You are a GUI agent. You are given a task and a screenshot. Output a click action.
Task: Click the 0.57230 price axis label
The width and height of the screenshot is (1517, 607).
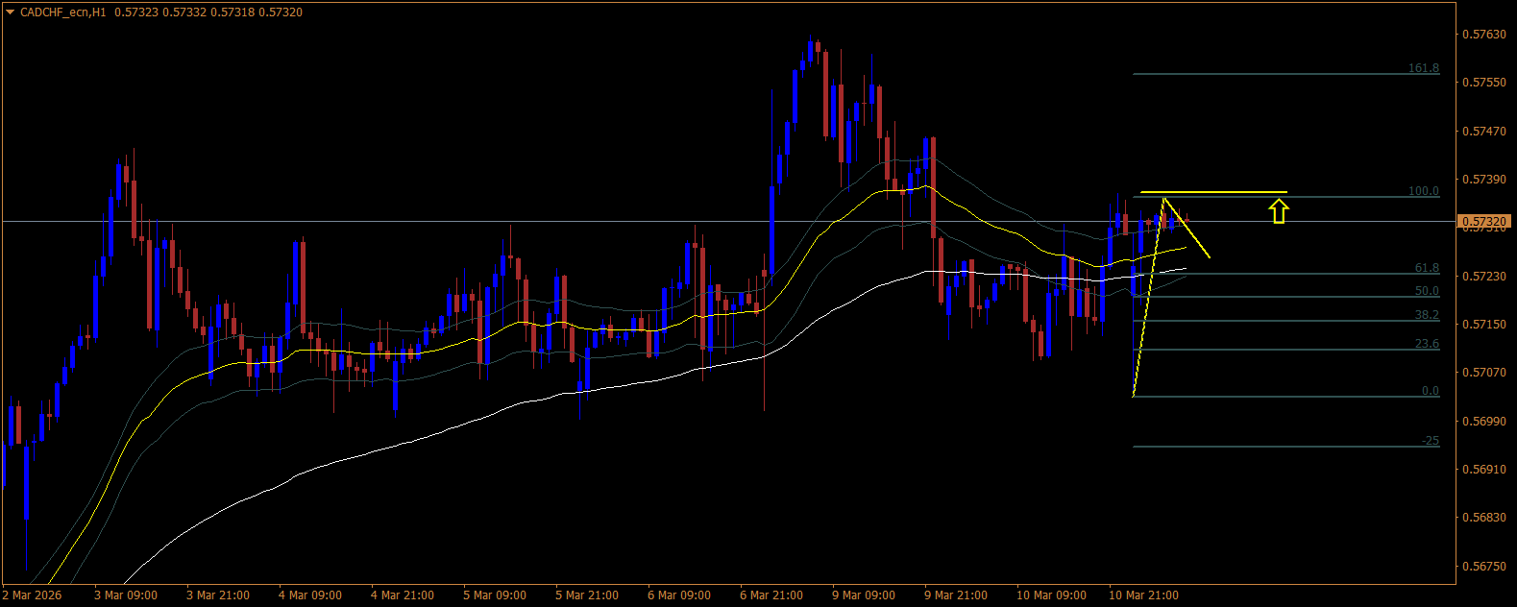pos(1483,277)
